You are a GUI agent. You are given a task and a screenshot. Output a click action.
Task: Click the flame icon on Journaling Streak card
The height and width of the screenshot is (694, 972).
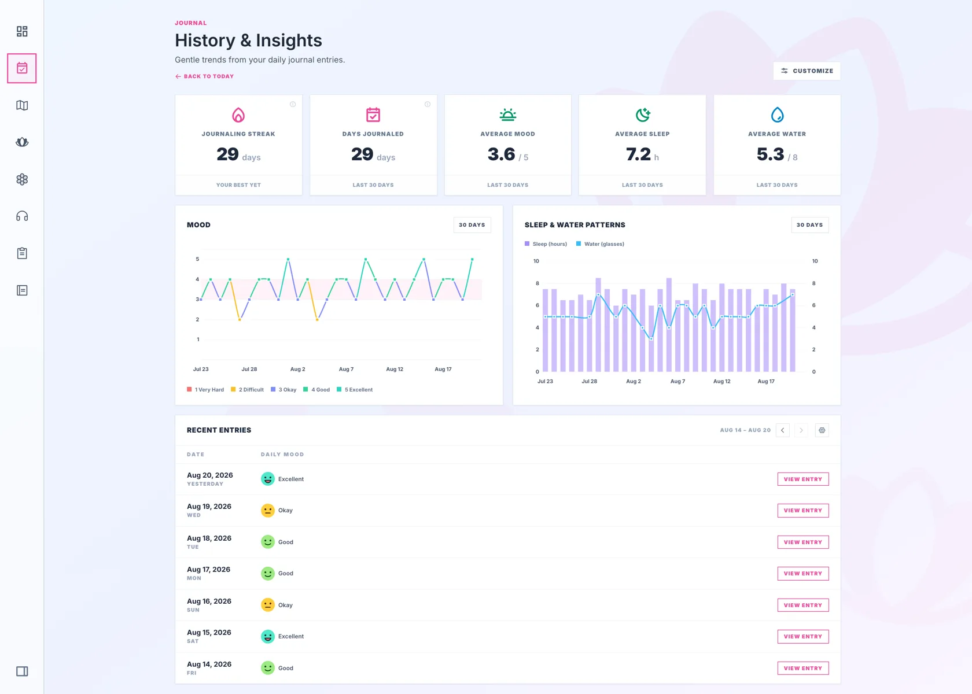238,115
